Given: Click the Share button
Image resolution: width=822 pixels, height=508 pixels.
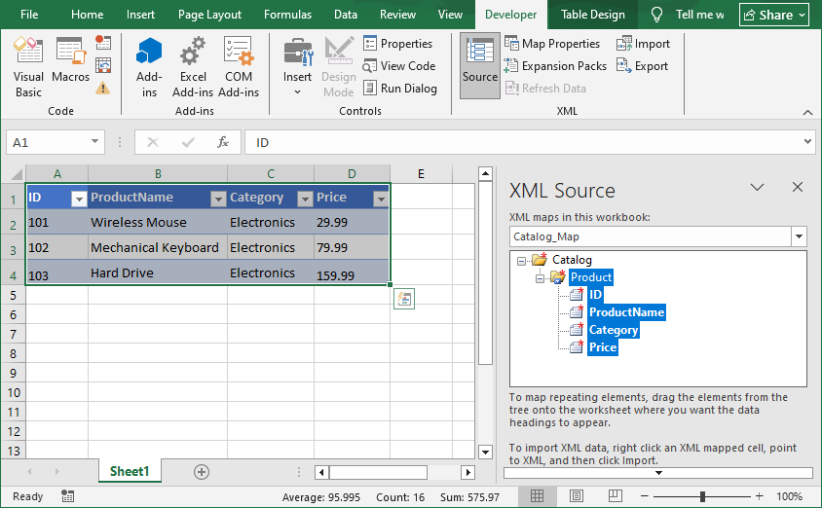Looking at the screenshot, I should (775, 15).
